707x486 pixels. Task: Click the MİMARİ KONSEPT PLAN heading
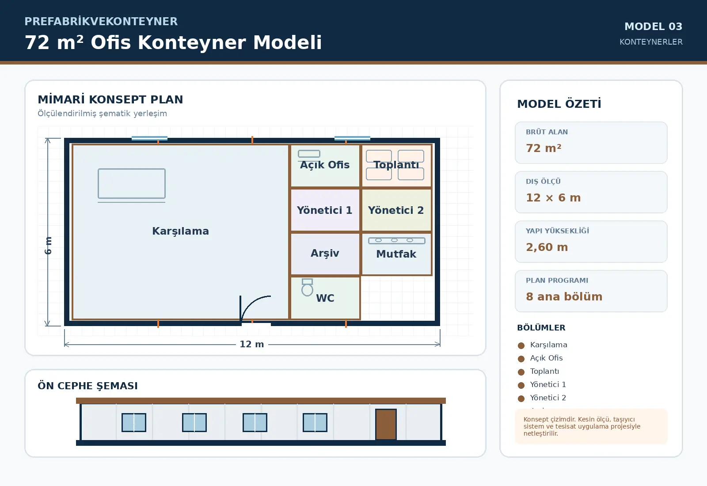[110, 99]
